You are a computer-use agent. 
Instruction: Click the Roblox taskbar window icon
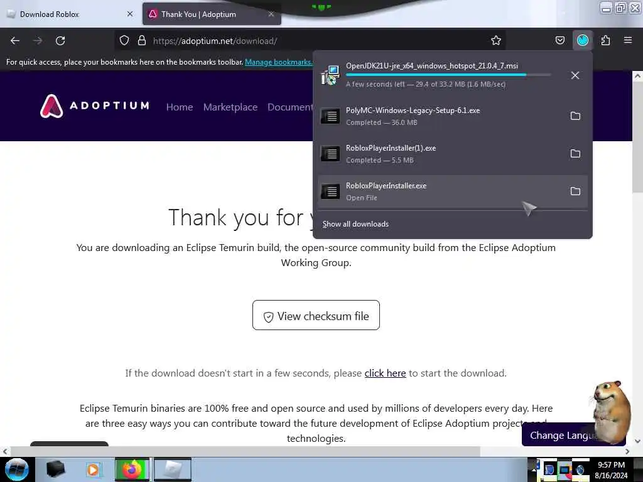[x=173, y=469]
